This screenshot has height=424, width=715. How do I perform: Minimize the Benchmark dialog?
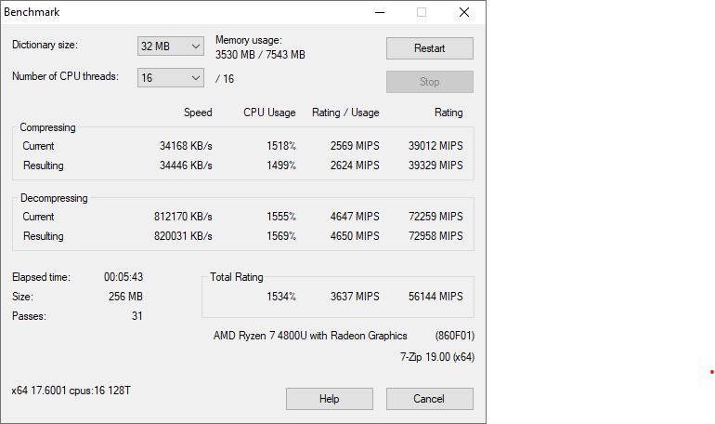[379, 12]
